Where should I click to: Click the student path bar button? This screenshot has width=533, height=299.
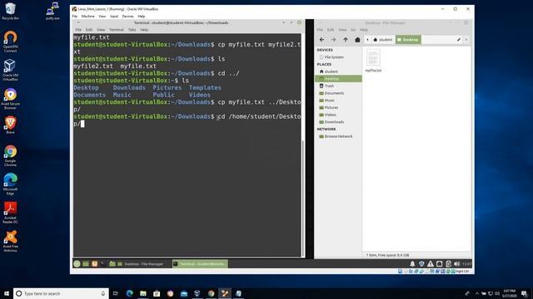coord(383,40)
